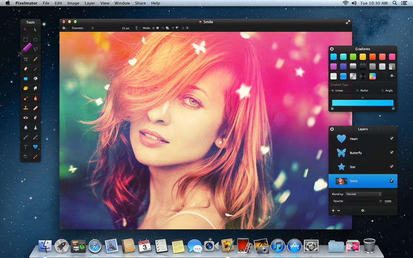Open the Image menu

[x=73, y=3]
